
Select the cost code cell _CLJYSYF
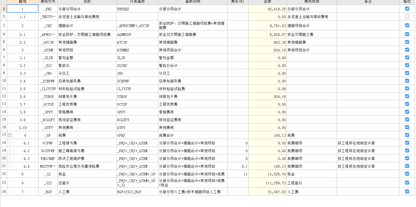(x=48, y=89)
